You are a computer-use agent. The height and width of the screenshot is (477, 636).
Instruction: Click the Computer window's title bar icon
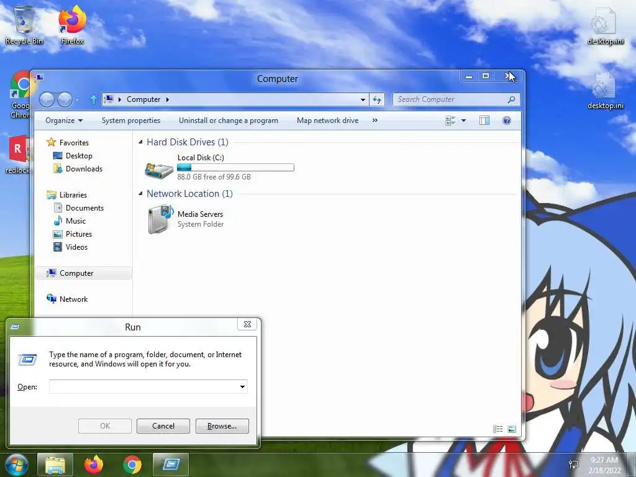tap(39, 78)
